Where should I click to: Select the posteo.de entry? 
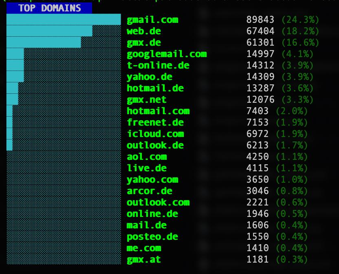tap(152, 237)
